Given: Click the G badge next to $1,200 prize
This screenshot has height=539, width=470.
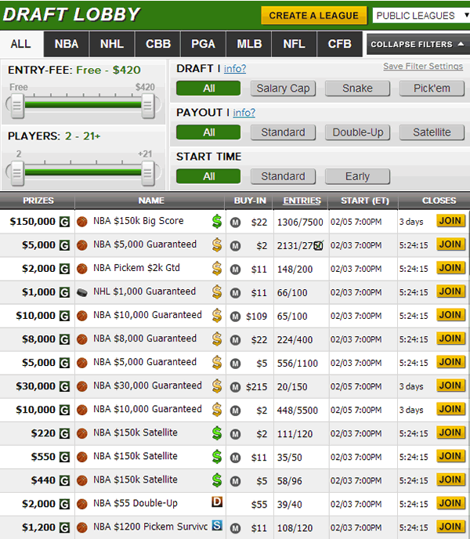Looking at the screenshot, I should tap(64, 528).
